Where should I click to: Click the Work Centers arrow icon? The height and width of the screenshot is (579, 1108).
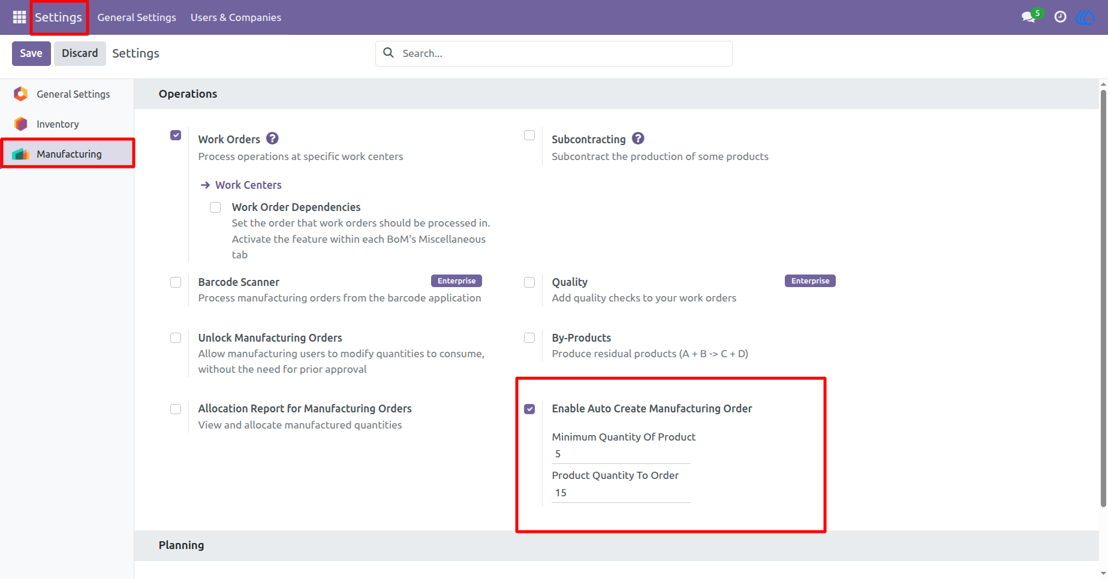[205, 185]
